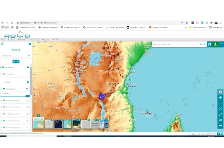
Task: Zoom out with the minus button
Action: 220,103
